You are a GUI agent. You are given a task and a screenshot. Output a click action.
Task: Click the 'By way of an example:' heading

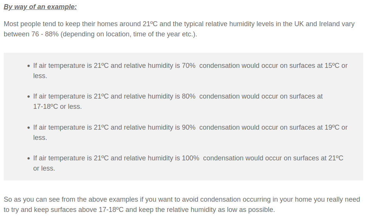pyautogui.click(x=40, y=7)
